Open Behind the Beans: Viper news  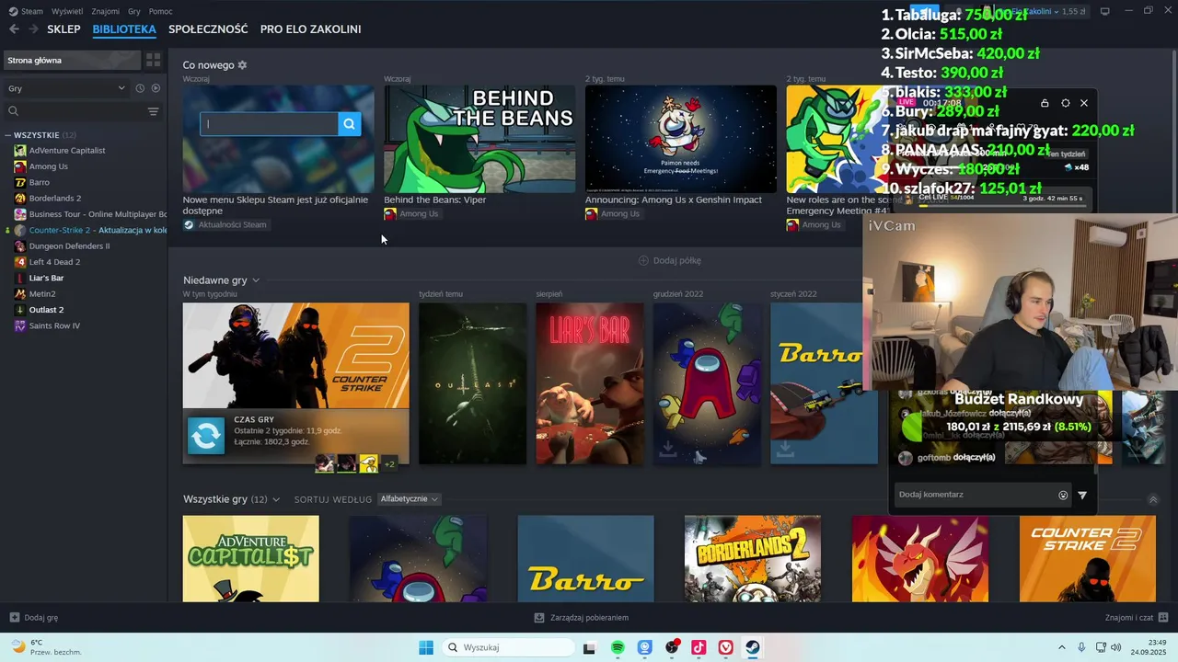point(479,140)
